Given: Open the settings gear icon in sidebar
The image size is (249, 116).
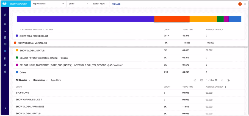Looking at the screenshot, I should 5,72.
